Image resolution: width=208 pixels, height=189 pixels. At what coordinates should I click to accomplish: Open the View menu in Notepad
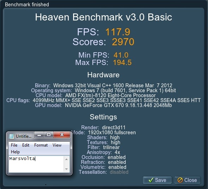pyautogui.click(x=57, y=145)
